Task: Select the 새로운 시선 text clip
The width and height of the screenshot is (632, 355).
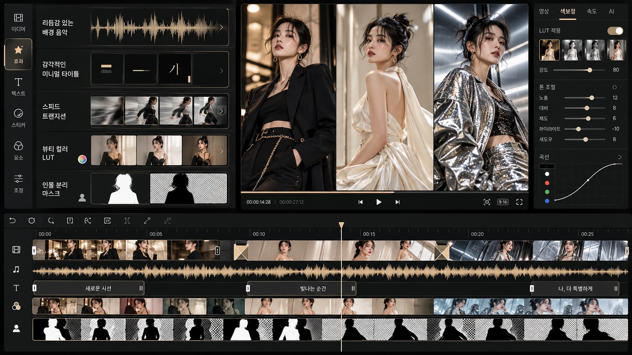Action: [89, 288]
